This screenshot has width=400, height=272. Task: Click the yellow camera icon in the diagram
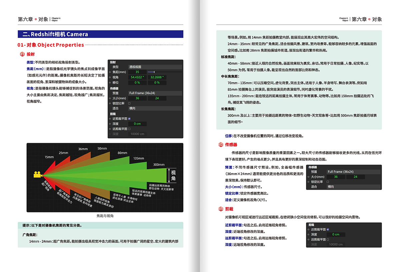(37, 174)
